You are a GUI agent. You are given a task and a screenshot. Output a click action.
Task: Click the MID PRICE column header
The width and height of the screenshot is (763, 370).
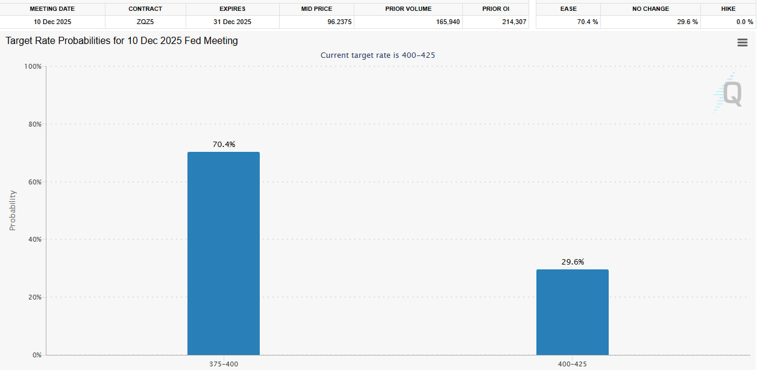pos(316,9)
